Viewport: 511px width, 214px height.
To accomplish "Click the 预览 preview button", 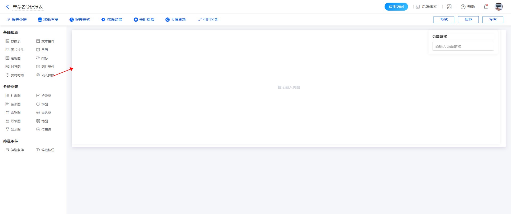I will click(444, 20).
